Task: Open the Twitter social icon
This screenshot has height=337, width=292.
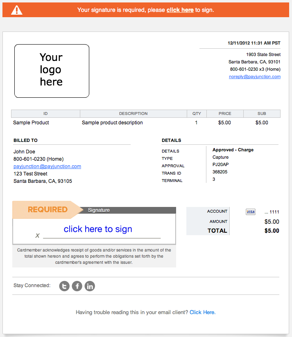Action: (x=64, y=286)
